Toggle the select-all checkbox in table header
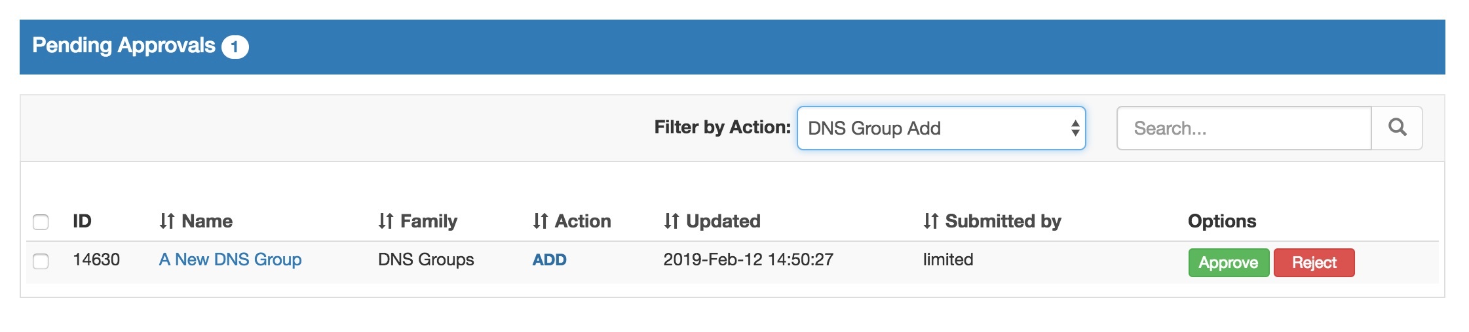The height and width of the screenshot is (332, 1469). click(41, 222)
